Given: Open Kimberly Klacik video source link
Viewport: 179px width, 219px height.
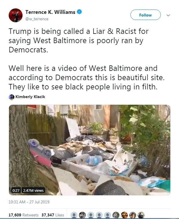Looking at the screenshot, I should pyautogui.click(x=30, y=97).
